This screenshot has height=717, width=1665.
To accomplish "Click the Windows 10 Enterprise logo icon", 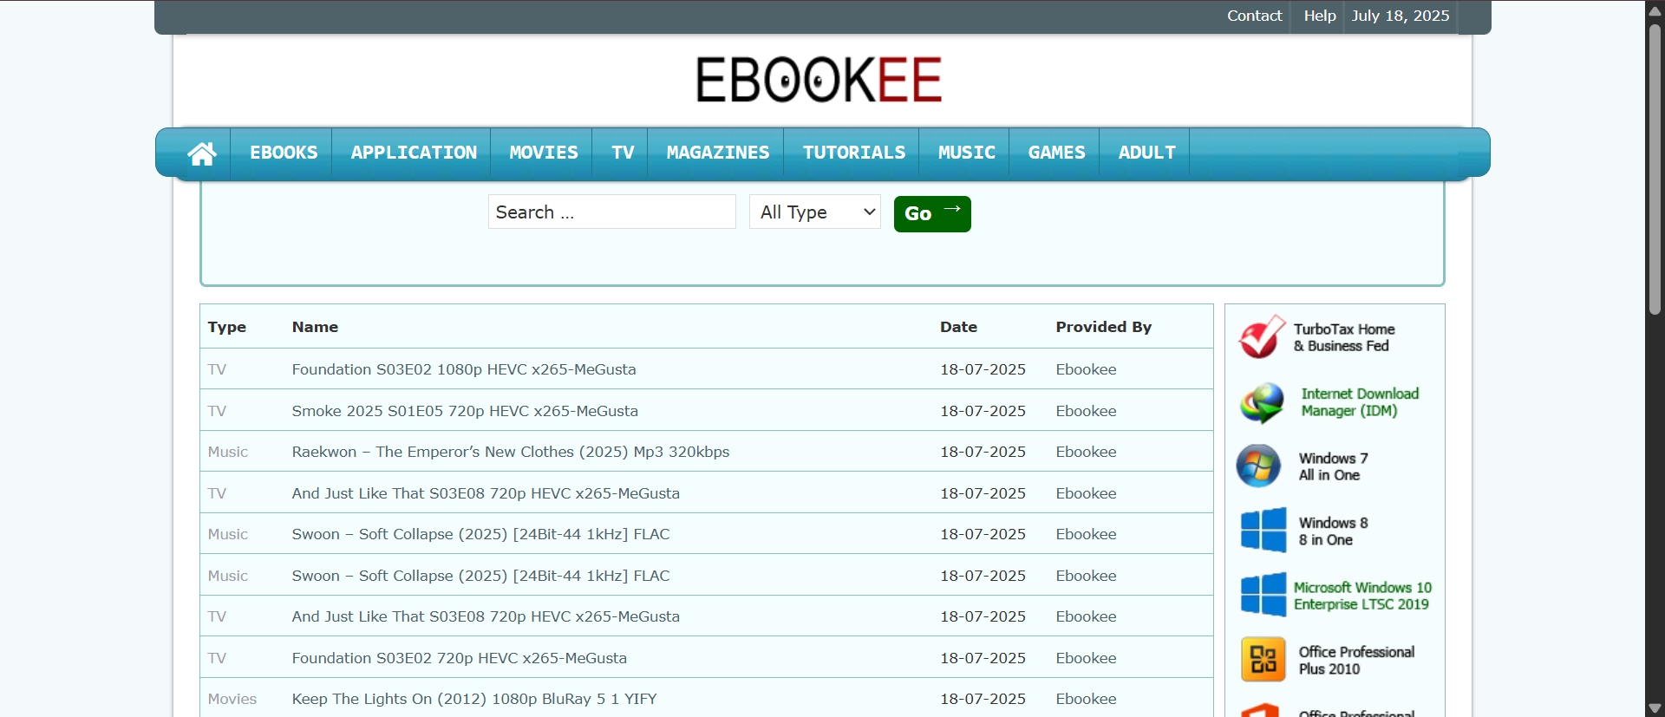I will (1263, 595).
